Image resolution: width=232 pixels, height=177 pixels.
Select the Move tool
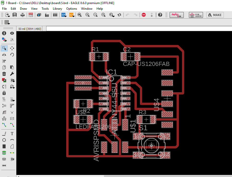12,48
